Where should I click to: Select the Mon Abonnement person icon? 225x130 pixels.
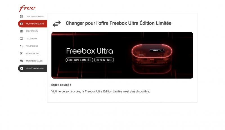[21, 24]
